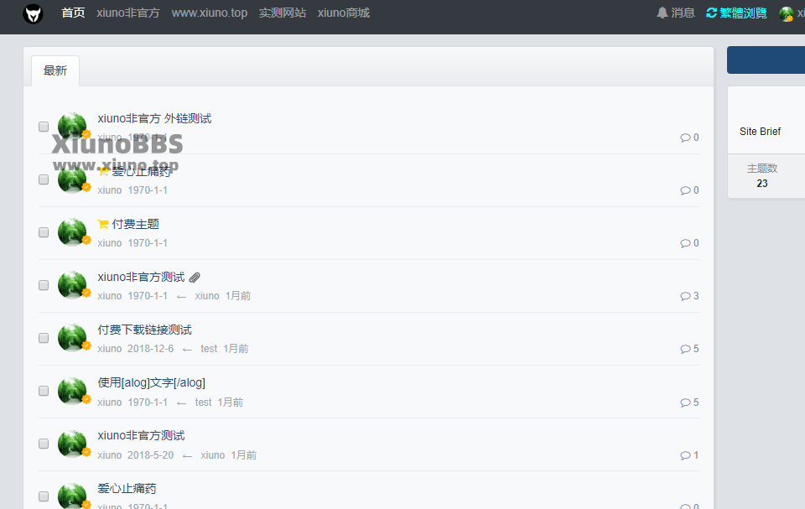Click author xiuno under 付费主题
This screenshot has width=805, height=509.
[110, 243]
